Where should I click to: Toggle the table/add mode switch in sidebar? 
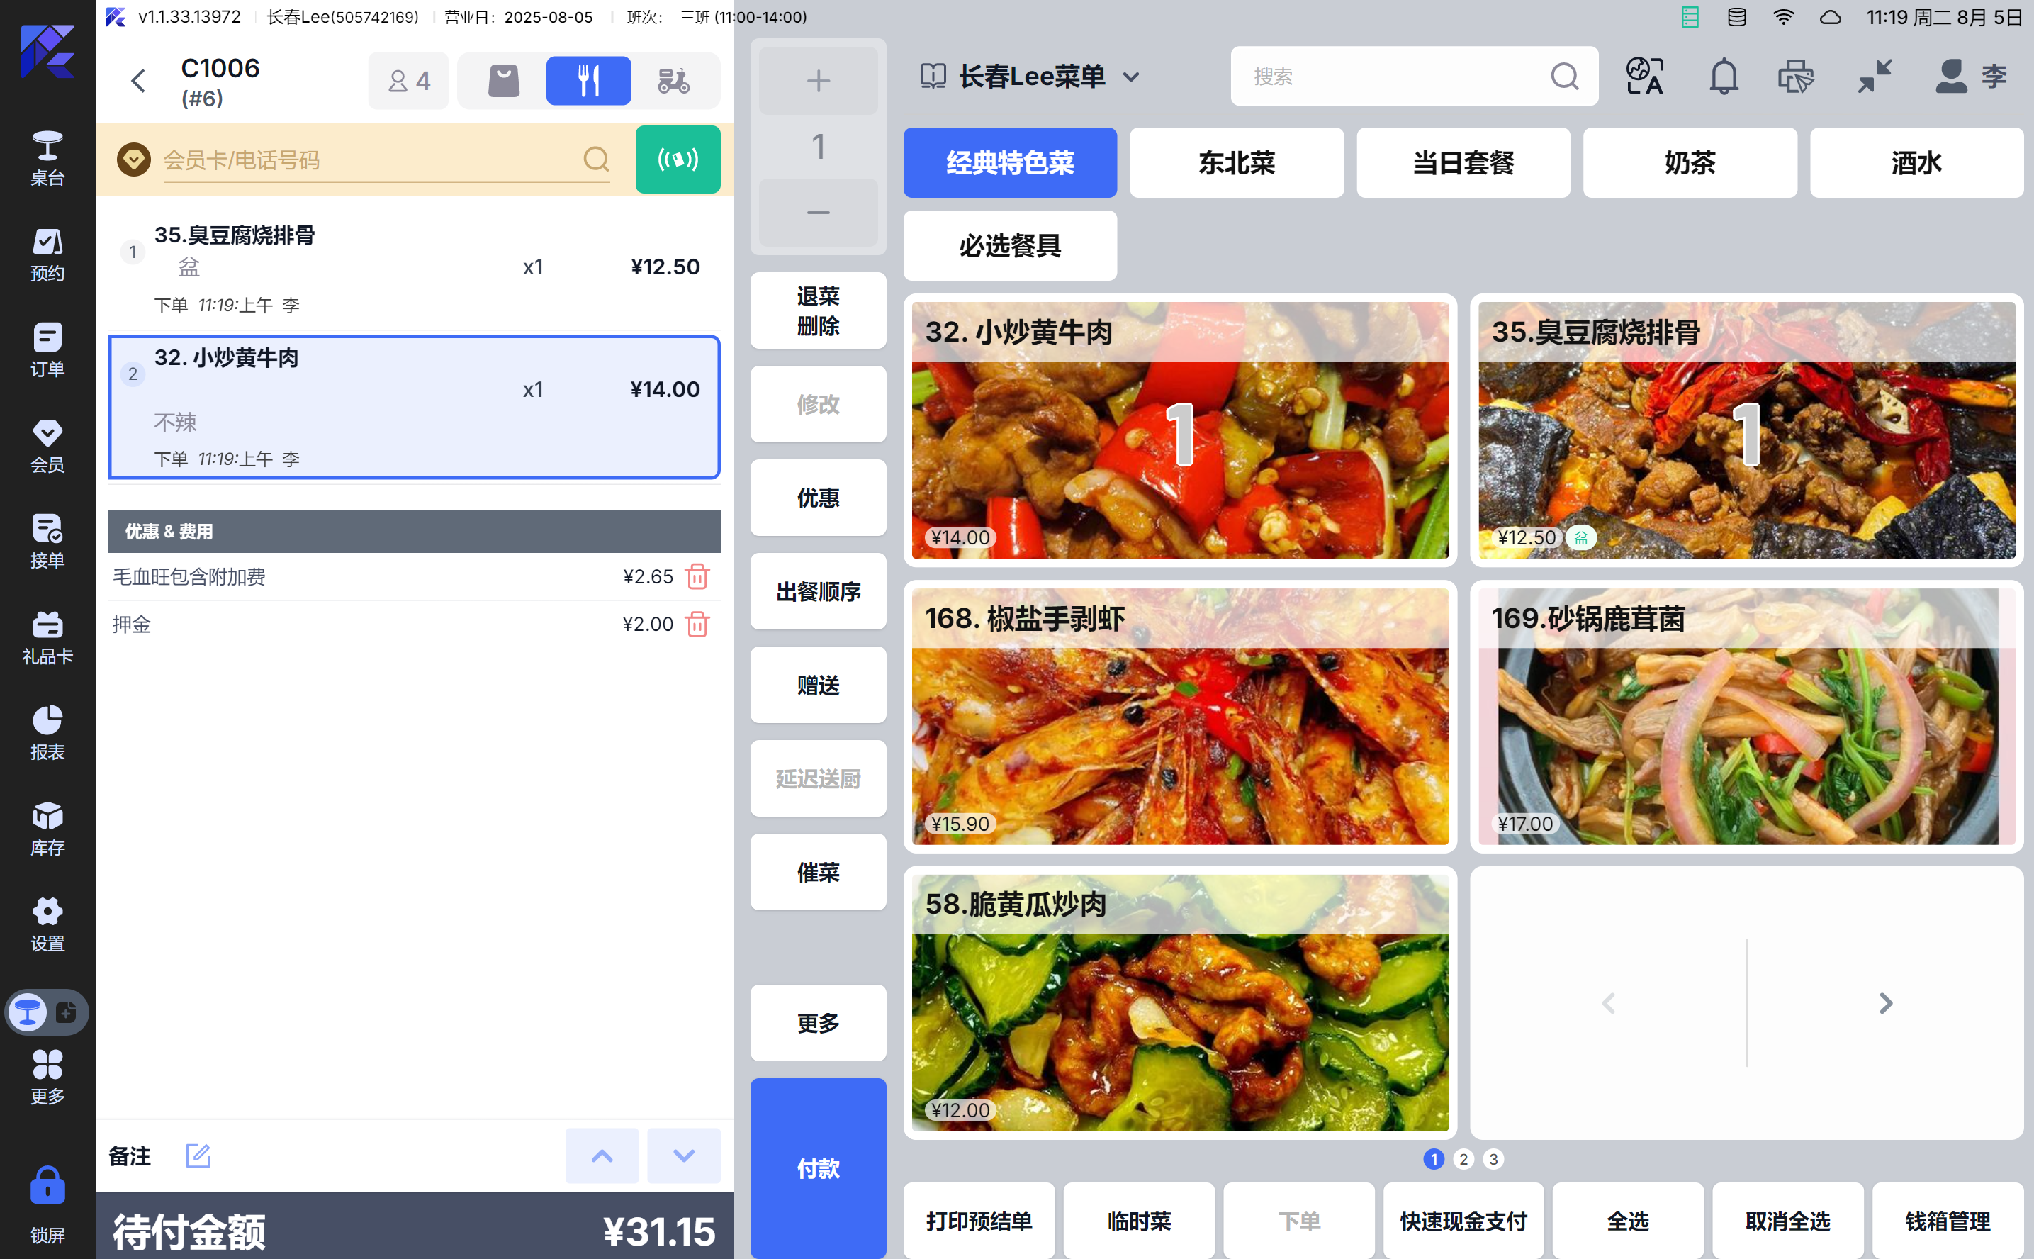click(47, 1012)
